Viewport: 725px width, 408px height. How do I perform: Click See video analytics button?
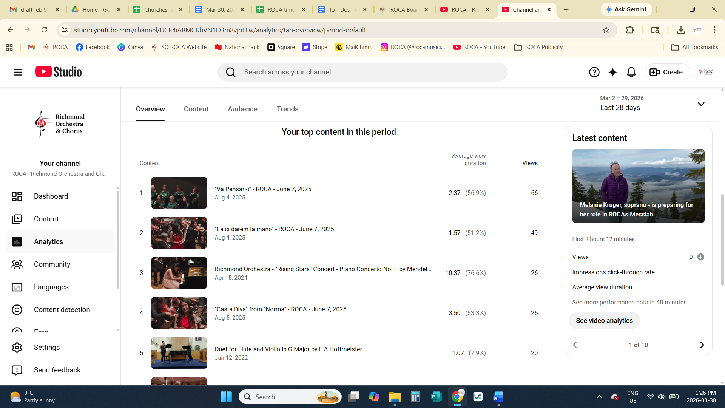coord(604,321)
